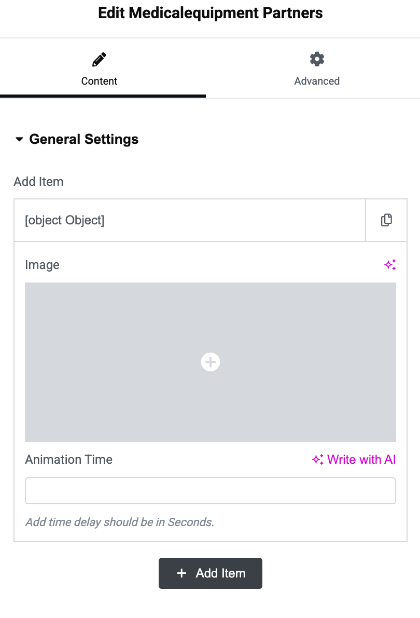
Task: Click the Write with AI link
Action: tap(361, 460)
